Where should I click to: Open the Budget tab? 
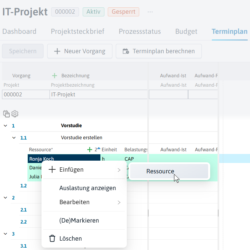tap(186, 31)
